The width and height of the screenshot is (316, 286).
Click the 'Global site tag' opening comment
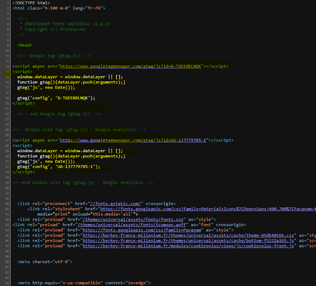coord(79,130)
